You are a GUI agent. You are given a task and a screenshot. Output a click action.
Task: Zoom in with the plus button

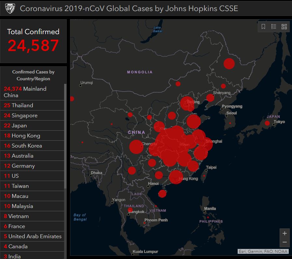[x=285, y=233]
